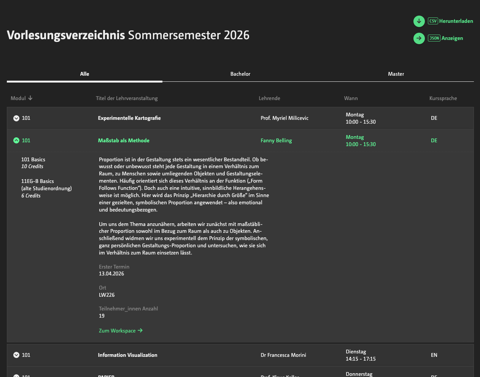This screenshot has width=480, height=377.
Task: Click the 10 Credits text
Action: [32, 166]
